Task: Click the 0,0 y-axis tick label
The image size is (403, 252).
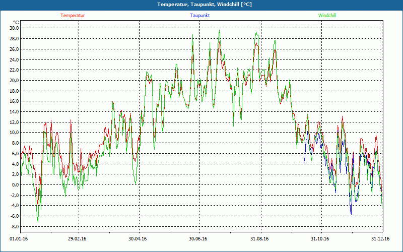Action: coord(14,184)
